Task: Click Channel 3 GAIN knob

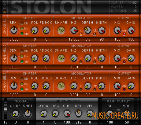Action: pos(131,86)
